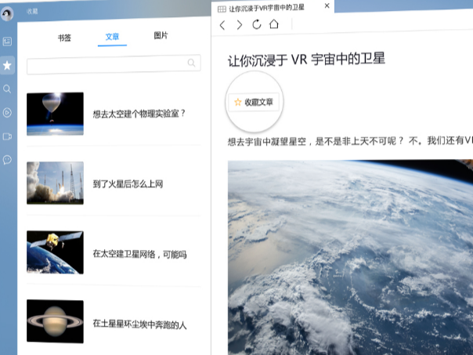Close the 让你沉浸于VR宇宙中的卫星 tab
473x355 pixels.
point(327,5)
